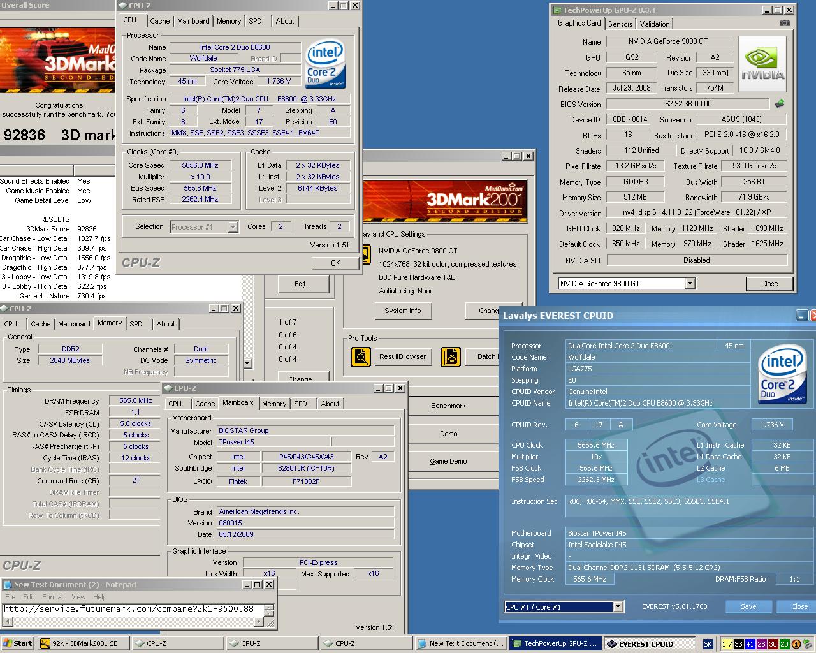This screenshot has width=816, height=653.
Task: Click the futuremark URL text in Notepad
Action: 129,608
